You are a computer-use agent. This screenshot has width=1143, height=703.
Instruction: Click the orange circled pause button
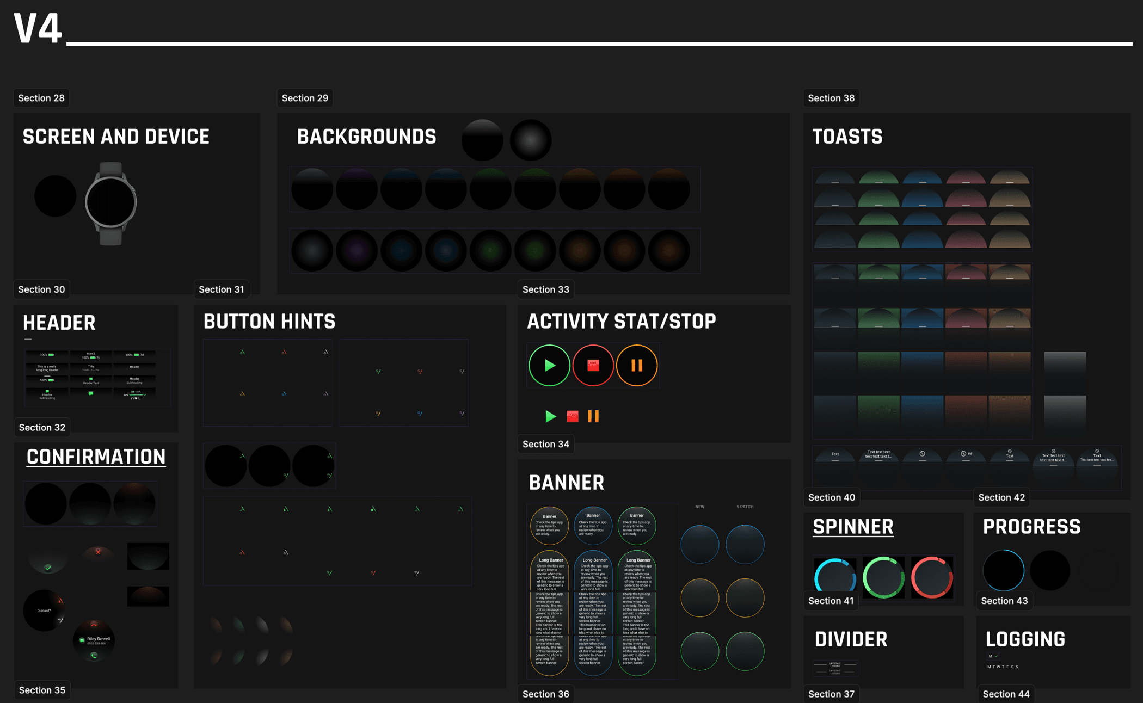pyautogui.click(x=636, y=365)
